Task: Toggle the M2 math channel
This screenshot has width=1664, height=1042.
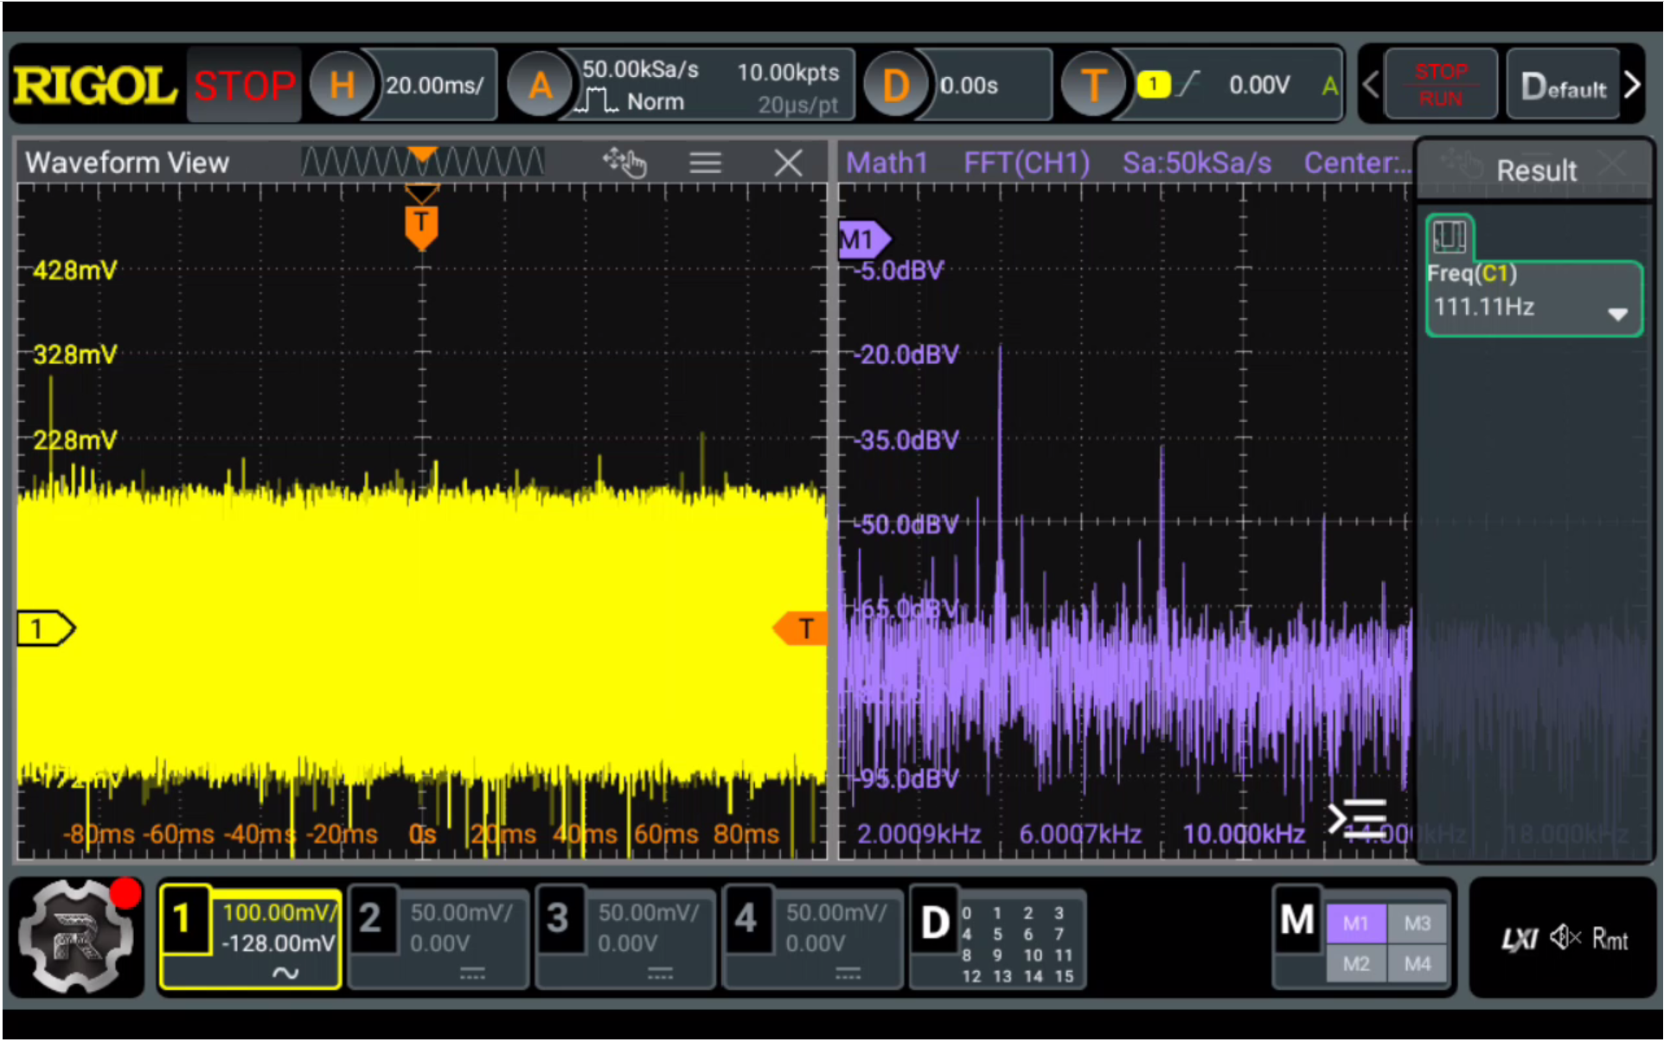Action: click(1355, 962)
